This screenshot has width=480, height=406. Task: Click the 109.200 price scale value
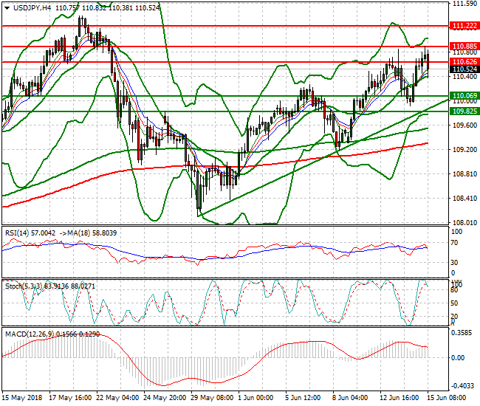click(x=464, y=150)
